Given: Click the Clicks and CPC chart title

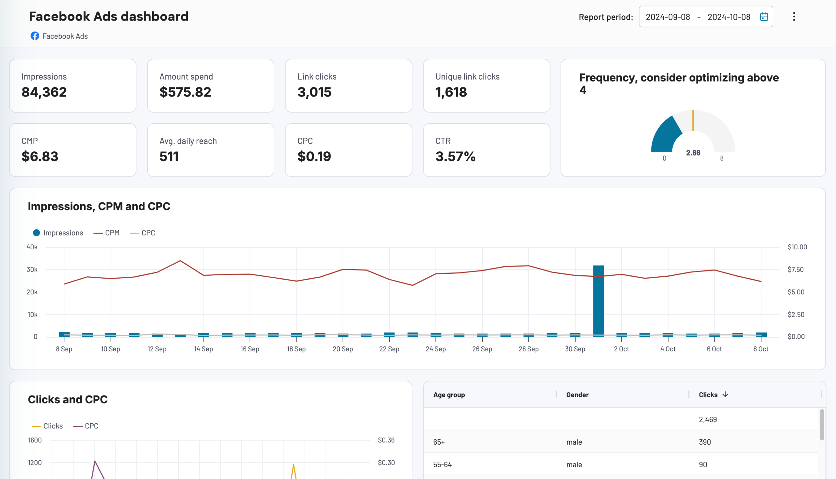Looking at the screenshot, I should click(68, 399).
